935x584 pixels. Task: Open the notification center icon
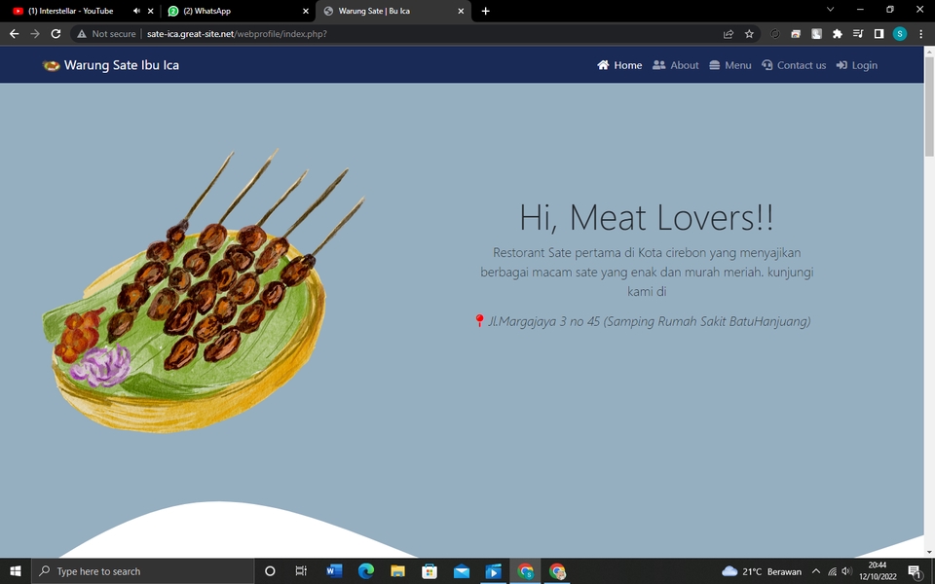pyautogui.click(x=916, y=571)
